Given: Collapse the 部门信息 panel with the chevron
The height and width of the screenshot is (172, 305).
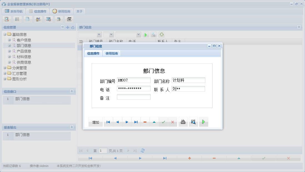Looking at the screenshot, I should pyautogui.click(x=299, y=27).
